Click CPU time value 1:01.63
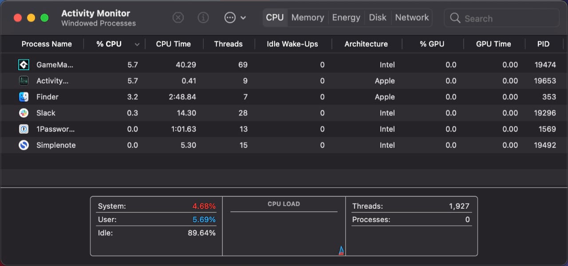 tap(183, 129)
